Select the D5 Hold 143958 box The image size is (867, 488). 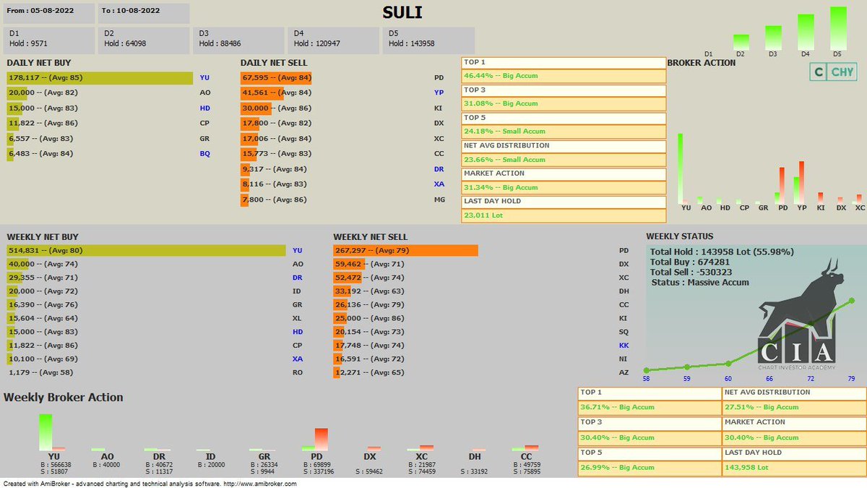pyautogui.click(x=428, y=40)
